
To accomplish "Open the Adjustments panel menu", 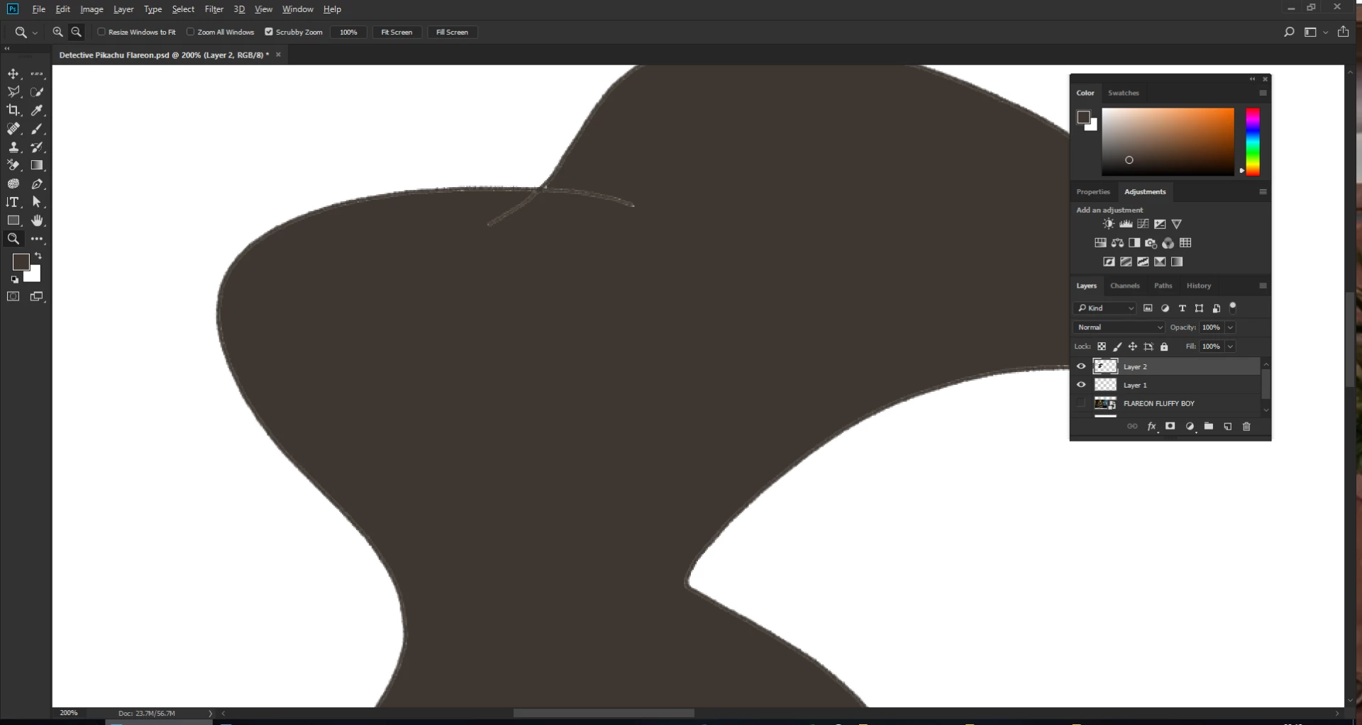I will click(x=1263, y=192).
